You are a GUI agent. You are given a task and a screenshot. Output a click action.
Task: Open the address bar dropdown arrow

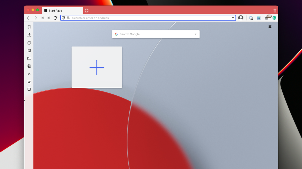coord(233,18)
